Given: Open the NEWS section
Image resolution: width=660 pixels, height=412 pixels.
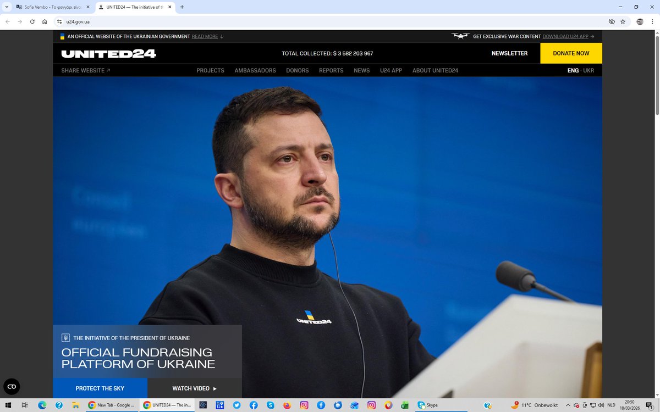Looking at the screenshot, I should pyautogui.click(x=362, y=70).
